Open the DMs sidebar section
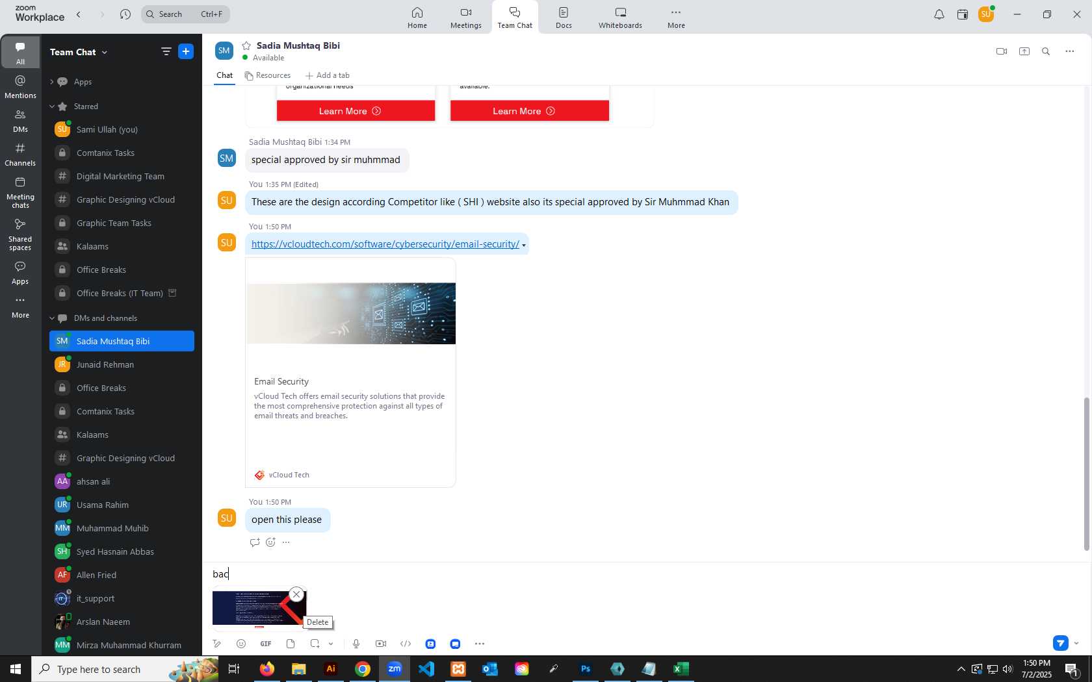Screen dimensions: 1092x682 [20, 121]
